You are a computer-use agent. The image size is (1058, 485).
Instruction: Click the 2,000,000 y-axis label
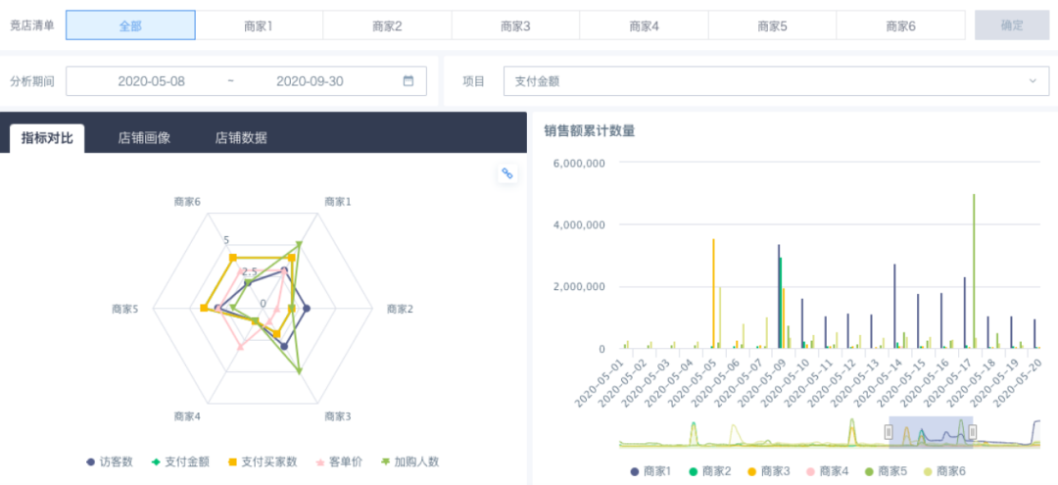578,287
